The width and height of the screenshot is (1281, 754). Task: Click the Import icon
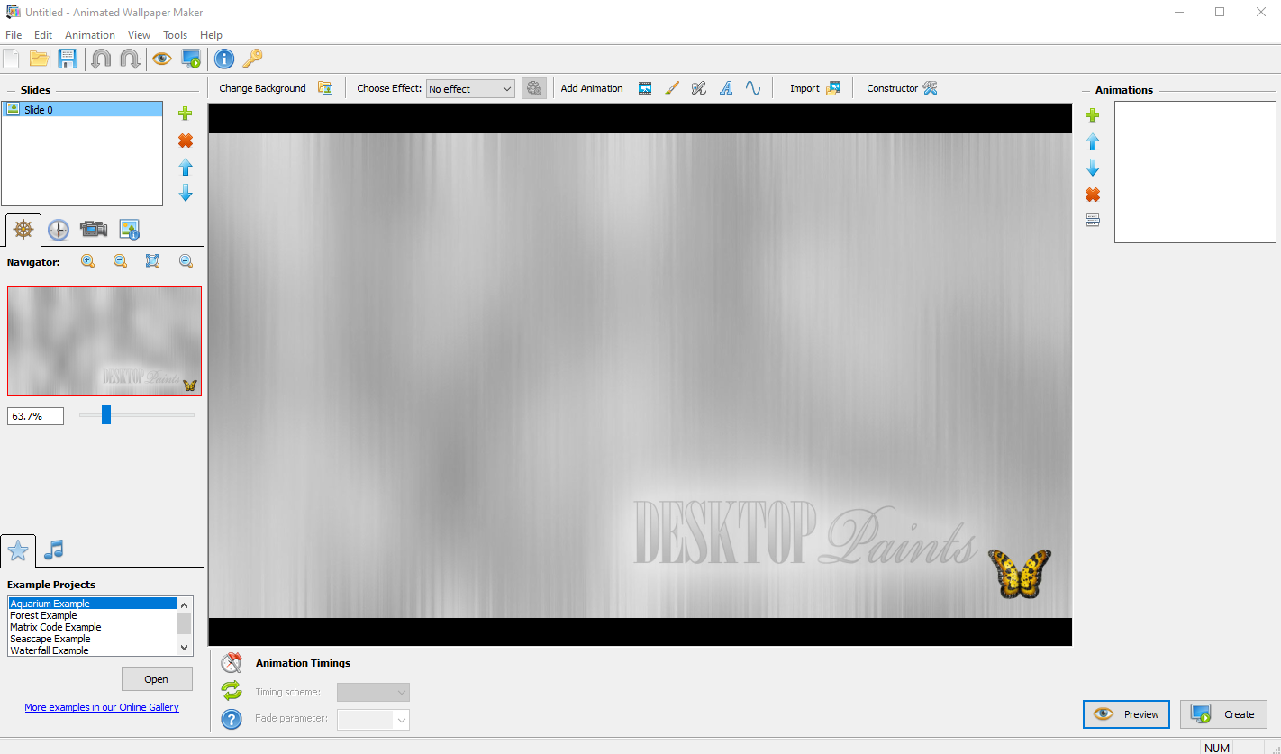tap(833, 88)
